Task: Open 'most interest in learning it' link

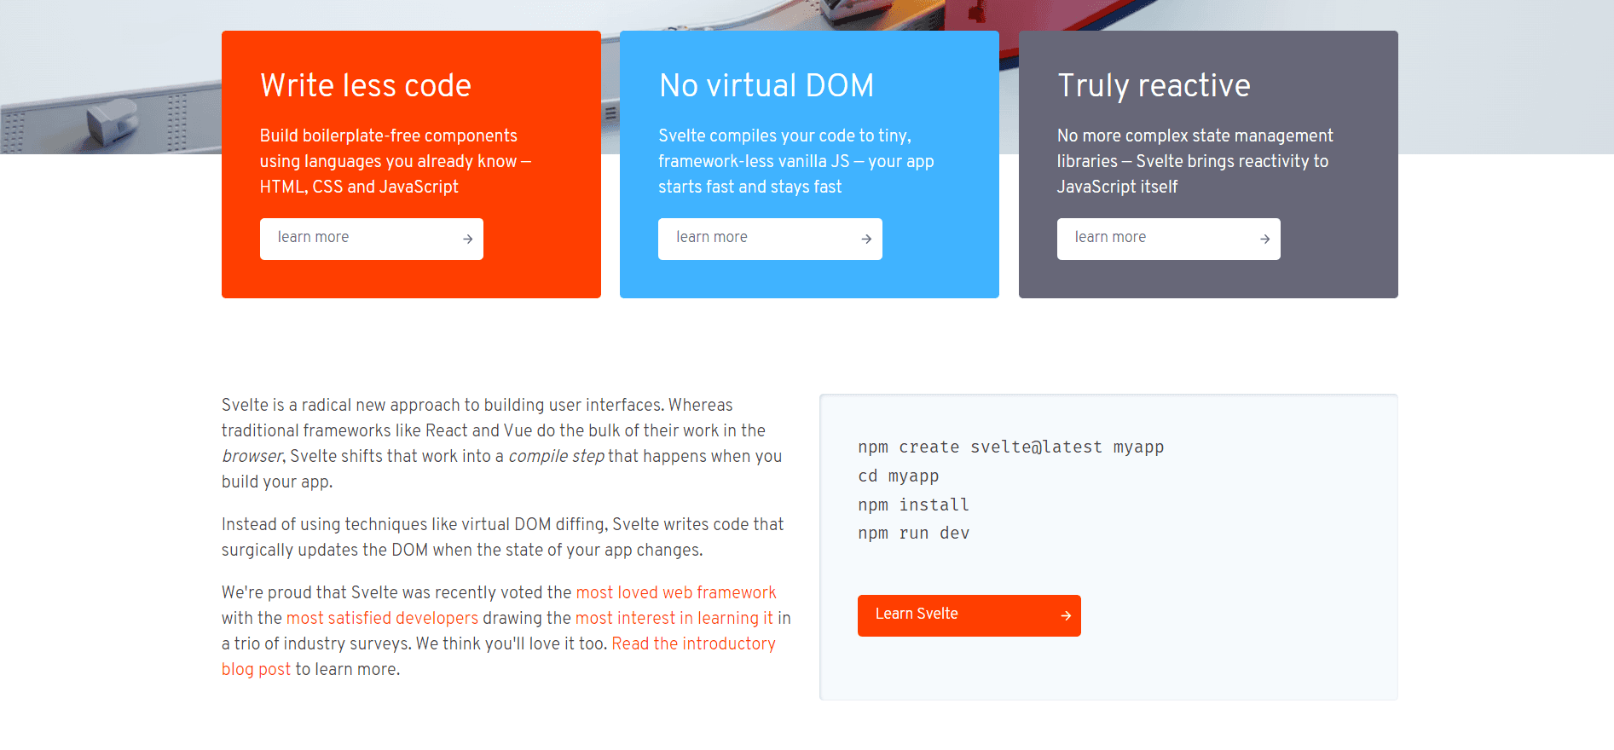Action: tap(674, 618)
